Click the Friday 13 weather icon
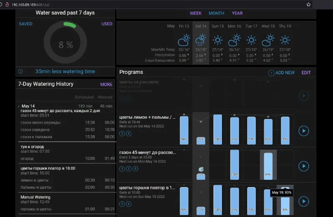The image size is (333, 217). click(184, 40)
